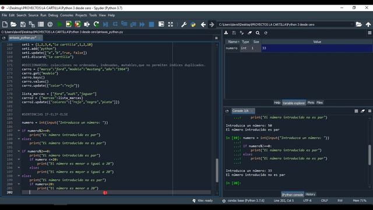Open the Tools menu
373x210 pixels.
click(x=93, y=15)
